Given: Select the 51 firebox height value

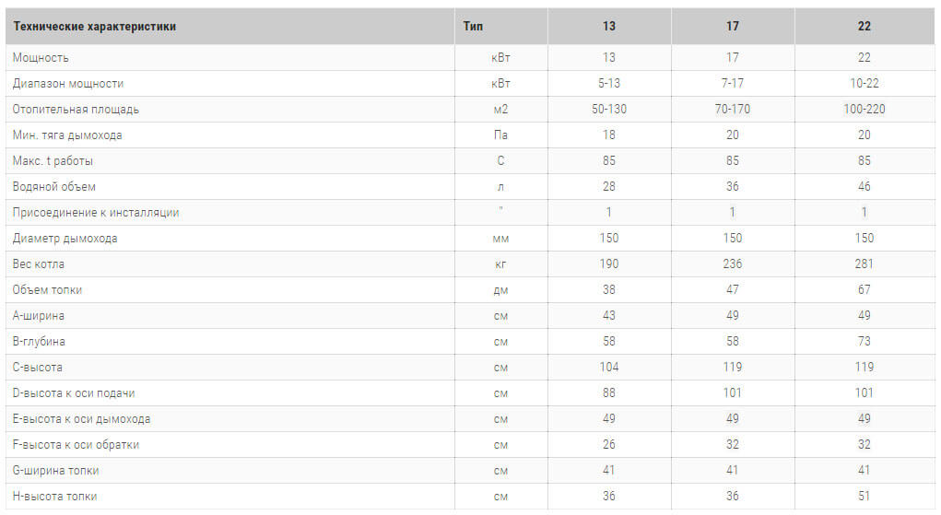Looking at the screenshot, I should 864,497.
